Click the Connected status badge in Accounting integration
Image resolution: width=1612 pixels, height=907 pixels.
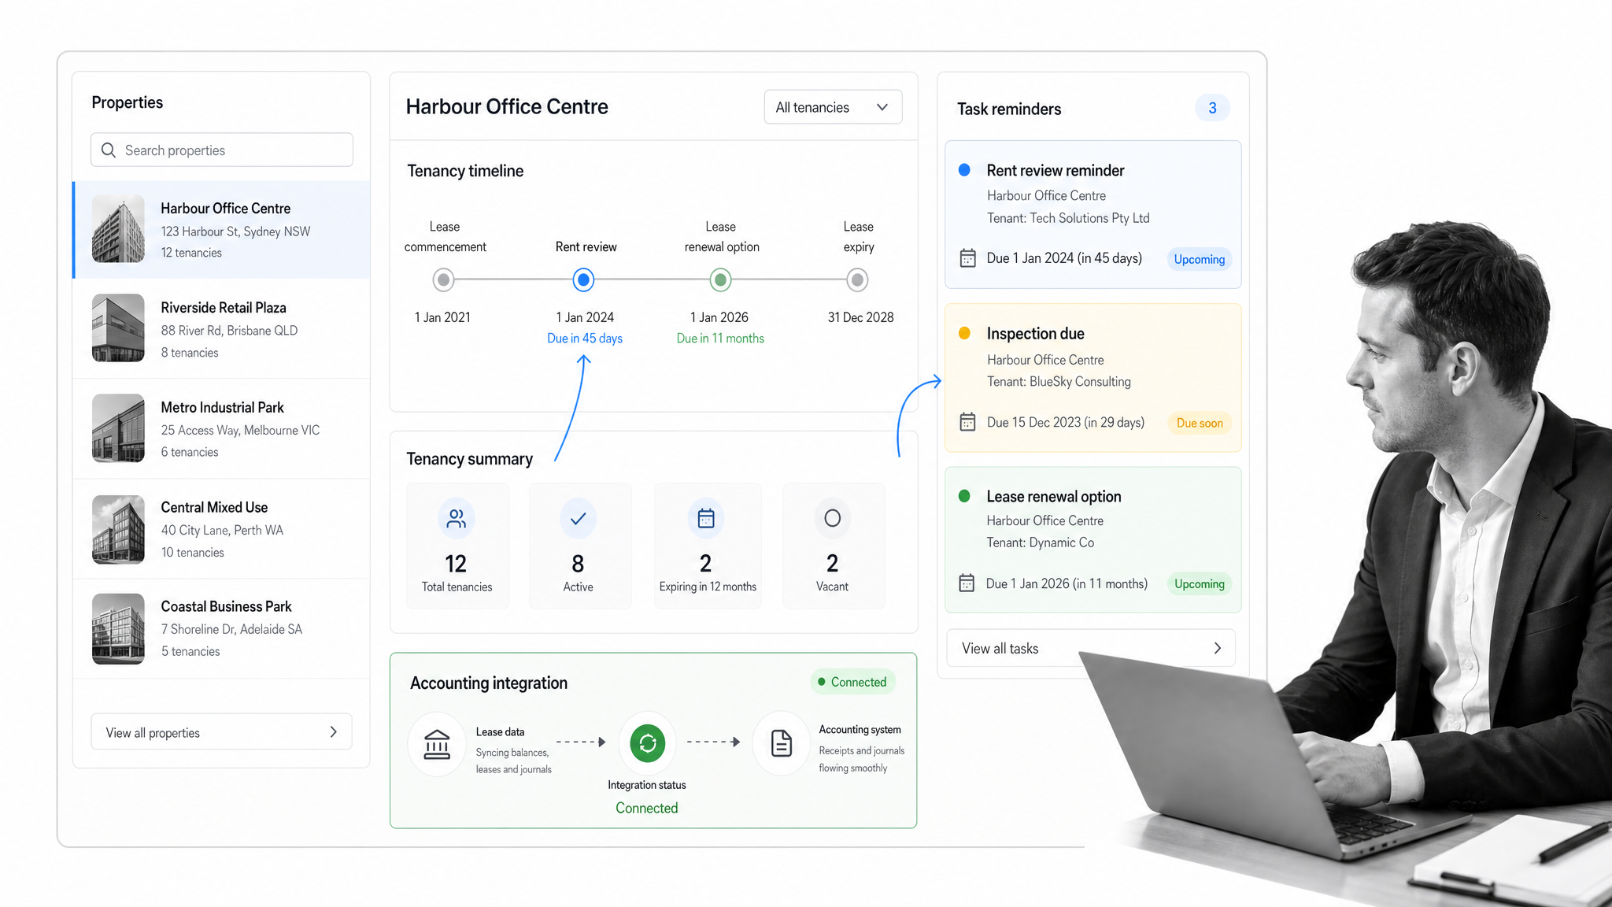point(852,682)
